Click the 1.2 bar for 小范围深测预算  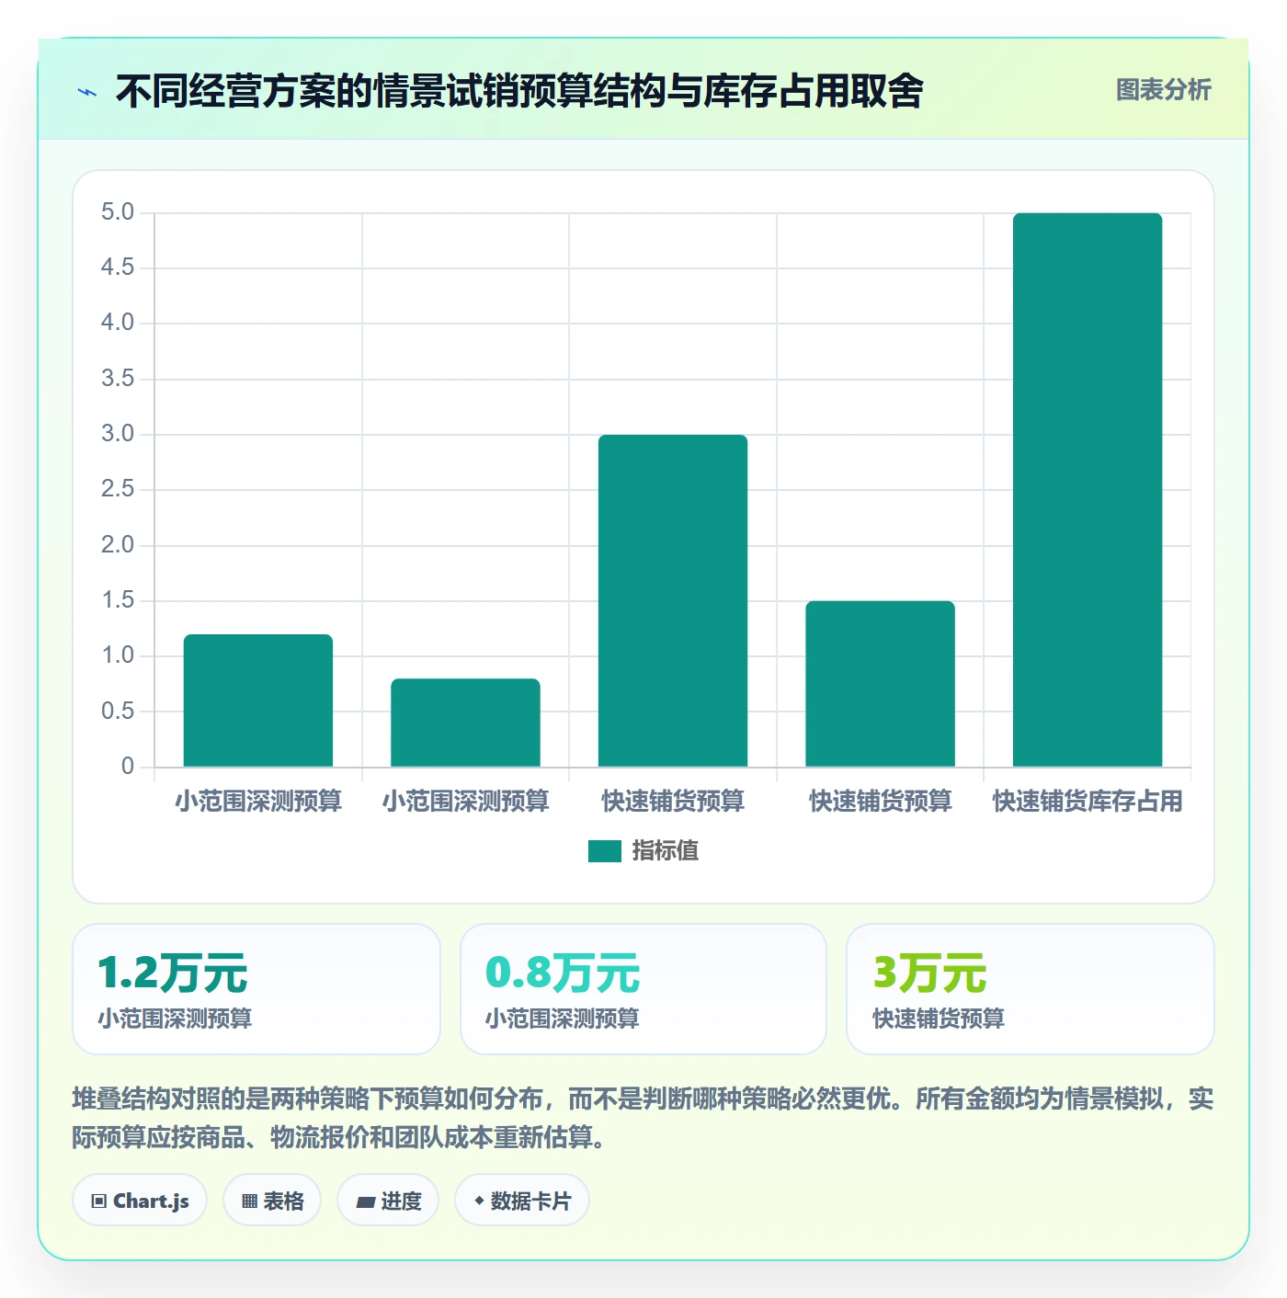click(x=258, y=700)
